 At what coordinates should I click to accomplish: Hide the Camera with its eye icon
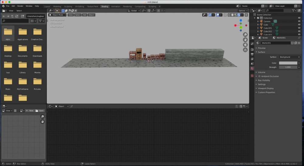click(x=299, y=21)
